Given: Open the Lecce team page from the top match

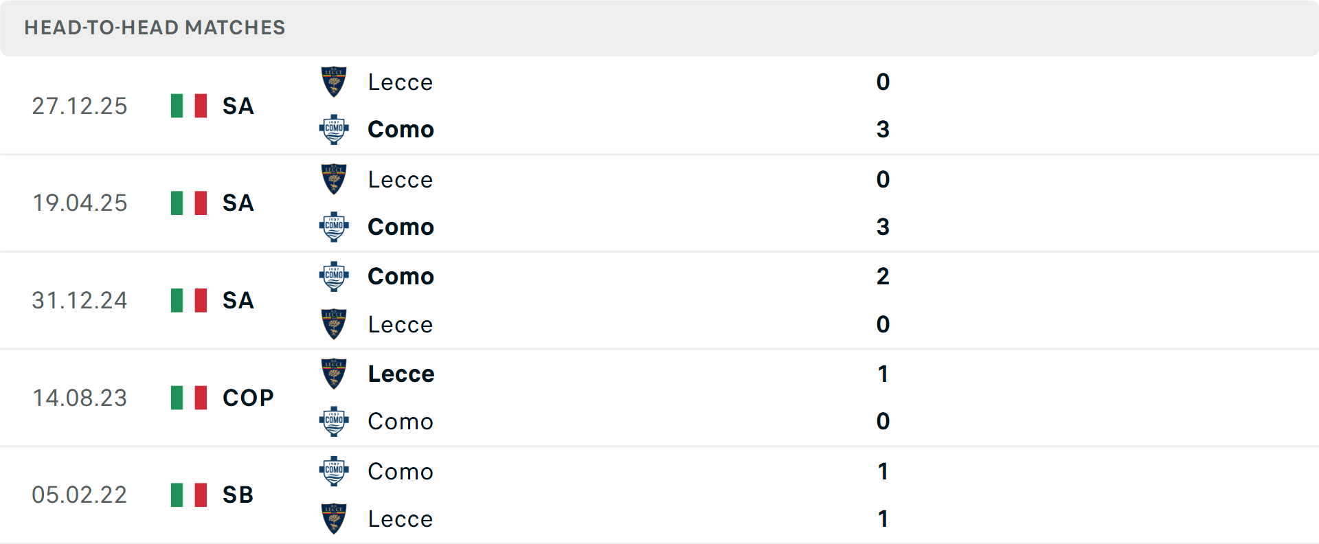Looking at the screenshot, I should (401, 82).
